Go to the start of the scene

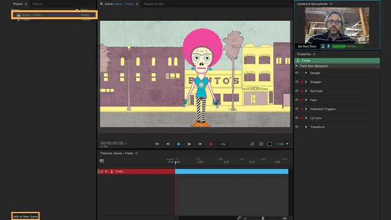(x=156, y=144)
